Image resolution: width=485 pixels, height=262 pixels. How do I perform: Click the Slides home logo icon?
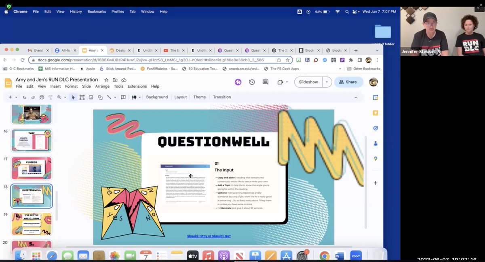8,83
